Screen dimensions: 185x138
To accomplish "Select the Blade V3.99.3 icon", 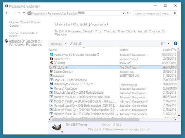I will pos(51,80).
